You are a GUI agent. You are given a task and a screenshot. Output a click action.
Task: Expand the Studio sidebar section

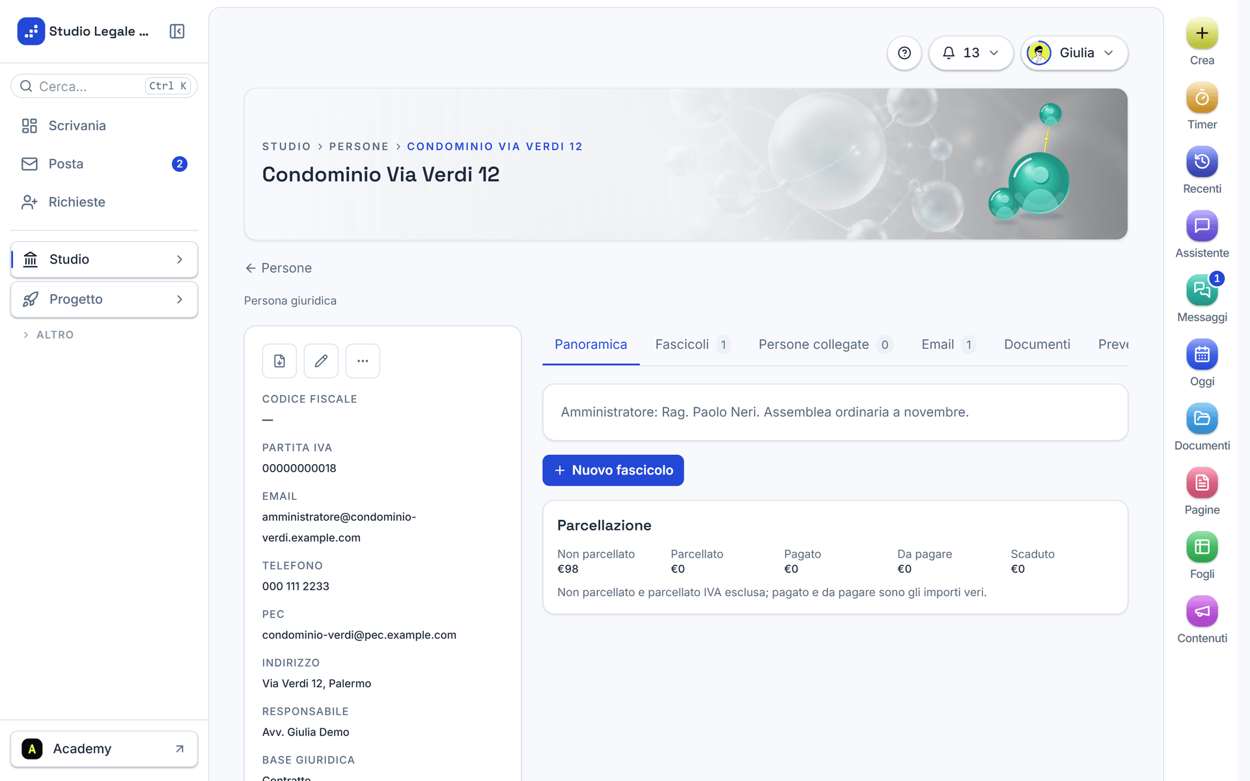104,260
